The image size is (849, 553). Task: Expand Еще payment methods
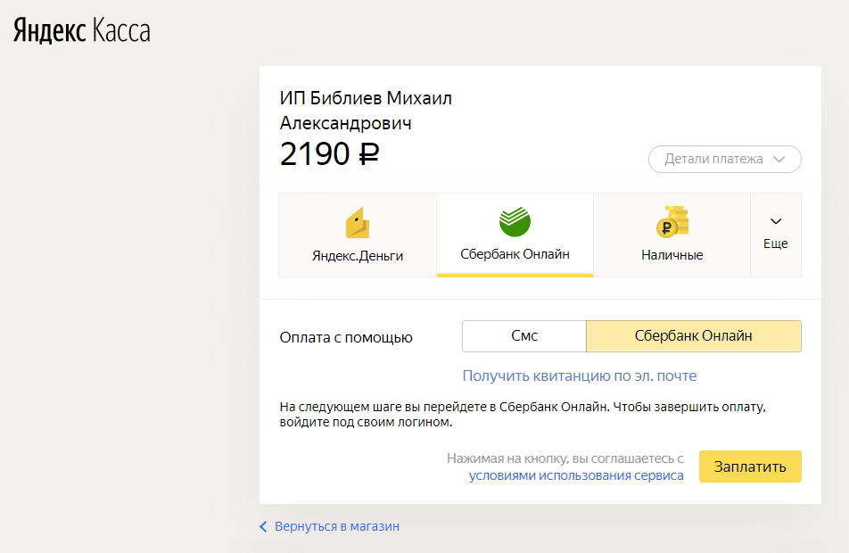coord(776,235)
